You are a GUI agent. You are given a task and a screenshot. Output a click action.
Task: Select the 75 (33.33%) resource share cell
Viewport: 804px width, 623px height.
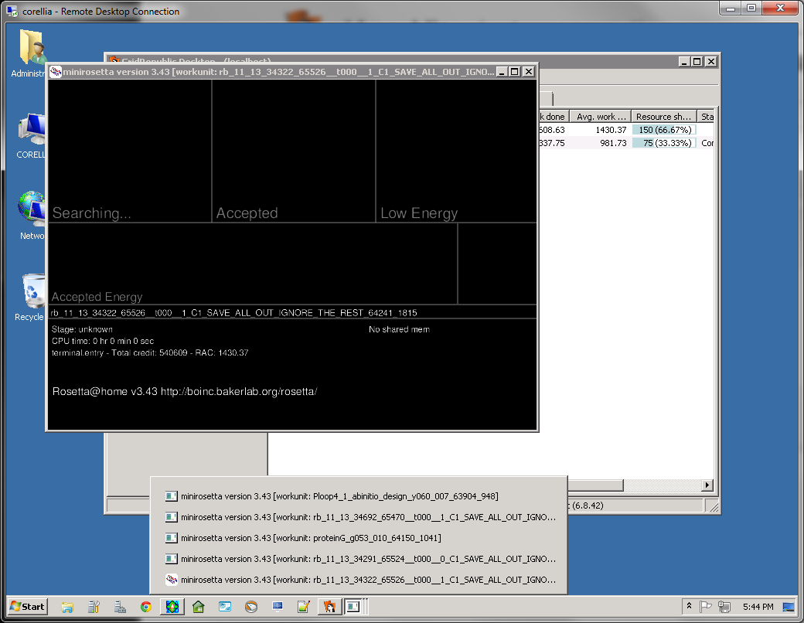click(x=664, y=143)
